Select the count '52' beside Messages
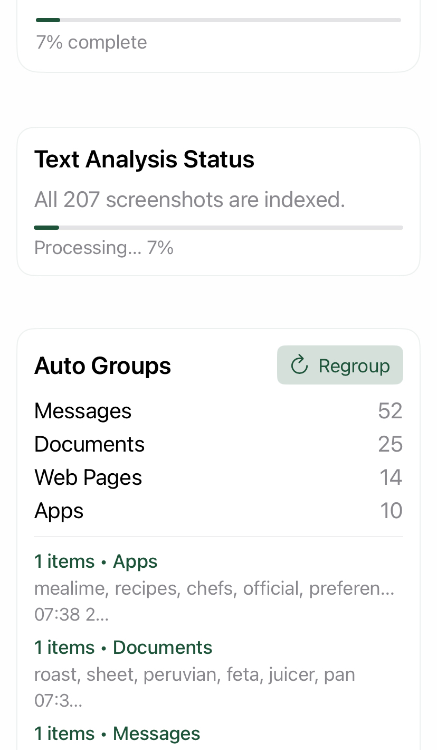 [x=390, y=410]
